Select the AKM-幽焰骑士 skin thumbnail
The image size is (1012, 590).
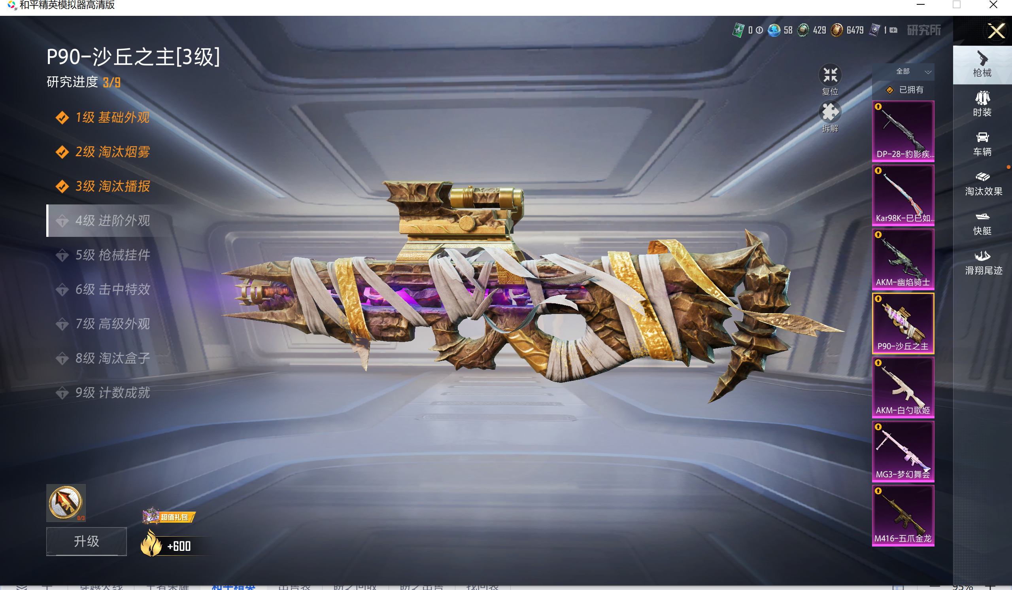[x=903, y=259]
